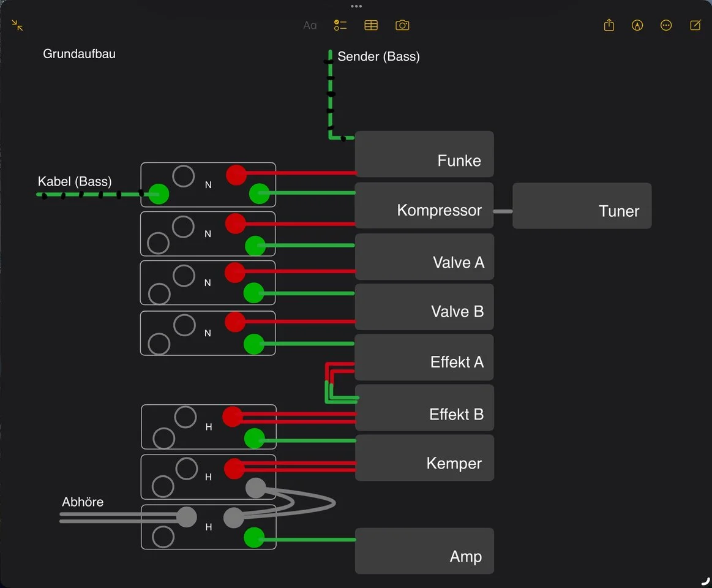
Task: Insert a table with table icon
Action: tap(371, 25)
